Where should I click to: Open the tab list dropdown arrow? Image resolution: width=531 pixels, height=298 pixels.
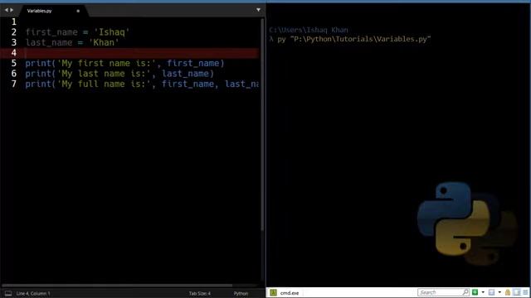point(258,10)
